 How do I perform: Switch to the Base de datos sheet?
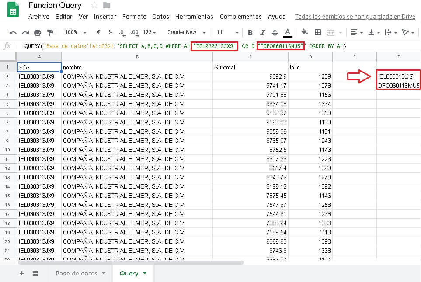pyautogui.click(x=76, y=273)
